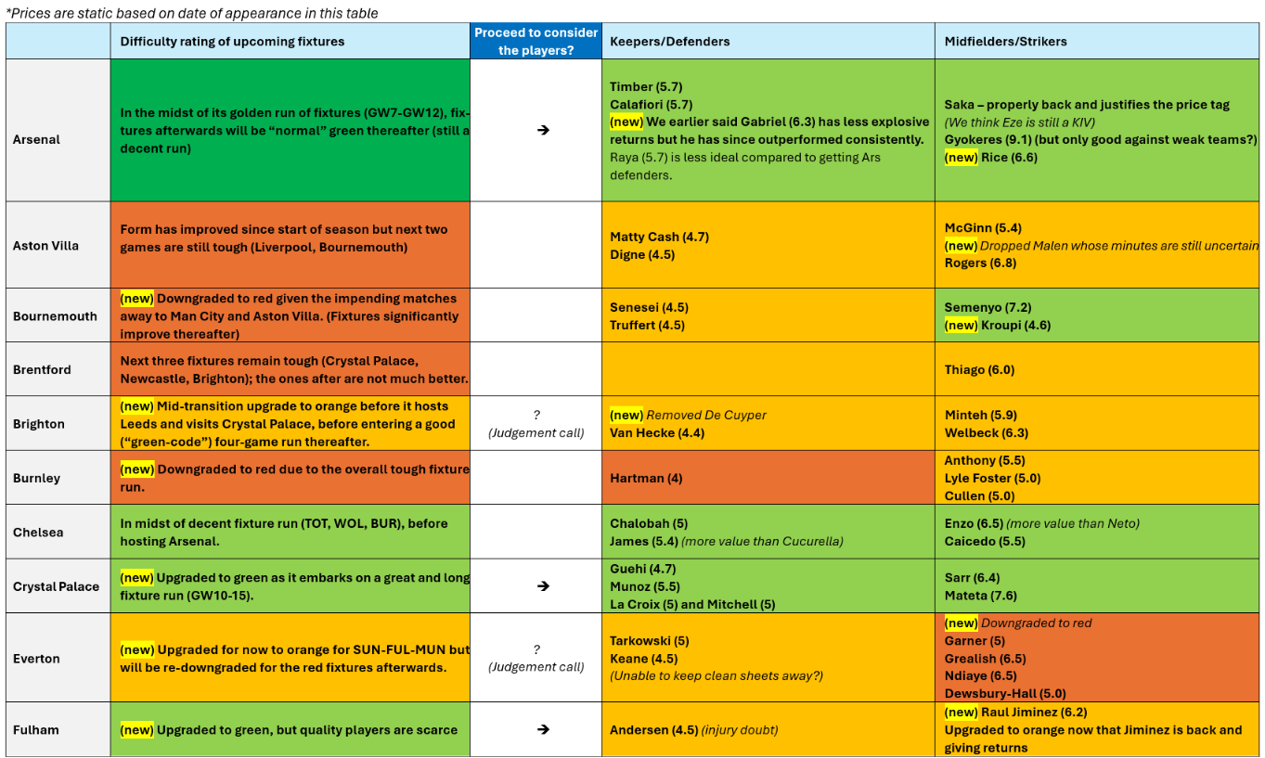The image size is (1265, 758).
Task: Select the Andersen (4.5) injury doubt cell
Action: point(693,730)
